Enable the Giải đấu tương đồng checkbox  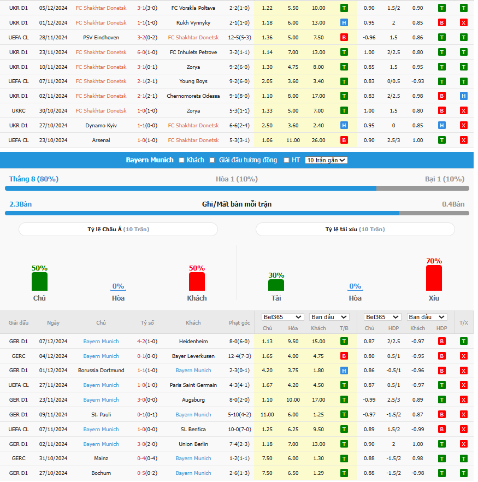click(x=212, y=160)
